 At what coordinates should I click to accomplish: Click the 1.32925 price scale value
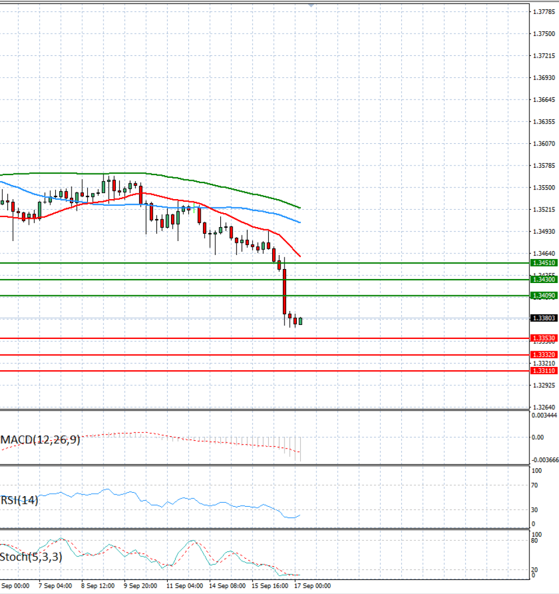click(544, 385)
